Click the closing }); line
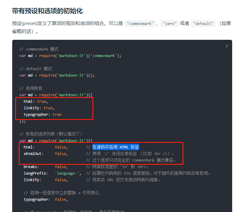This screenshot has height=212, width=250. click(23, 121)
